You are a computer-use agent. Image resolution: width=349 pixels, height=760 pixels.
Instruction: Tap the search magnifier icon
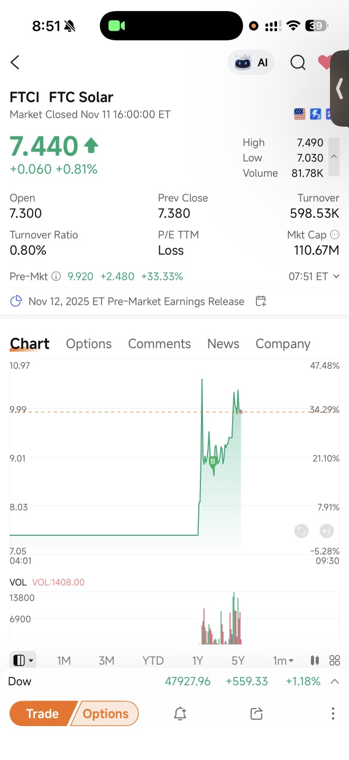click(x=298, y=63)
